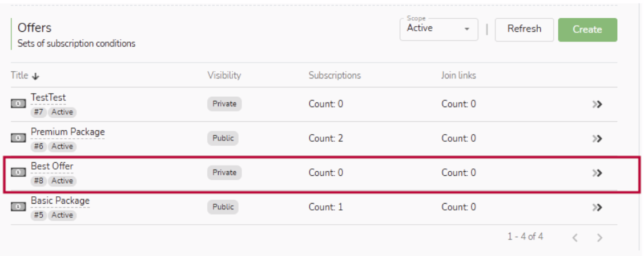644x256 pixels.
Task: Open Best Offer details via double-chevron
Action: (x=598, y=173)
